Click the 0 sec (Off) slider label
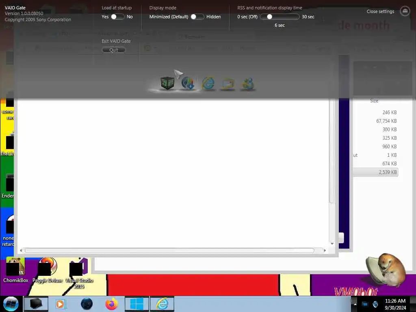This screenshot has width=416, height=312. (247, 17)
